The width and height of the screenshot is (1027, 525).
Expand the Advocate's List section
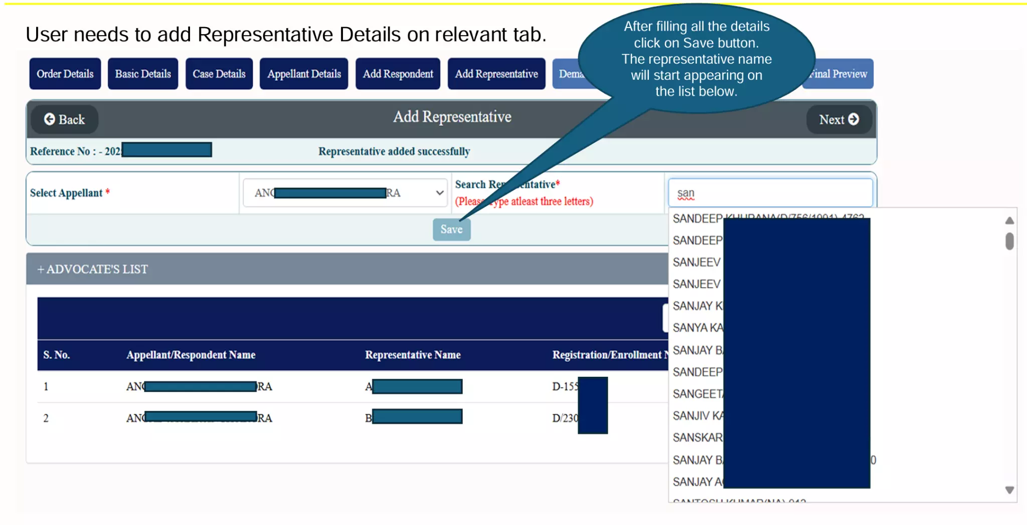point(93,270)
